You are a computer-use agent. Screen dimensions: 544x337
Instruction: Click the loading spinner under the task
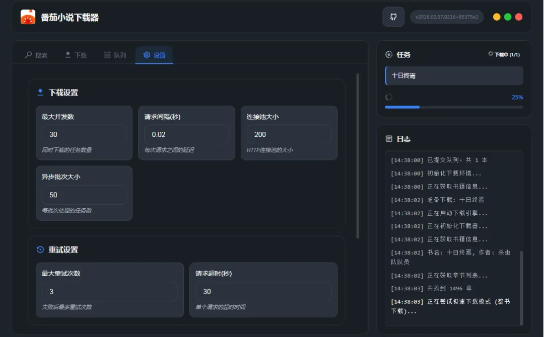pyautogui.click(x=389, y=97)
